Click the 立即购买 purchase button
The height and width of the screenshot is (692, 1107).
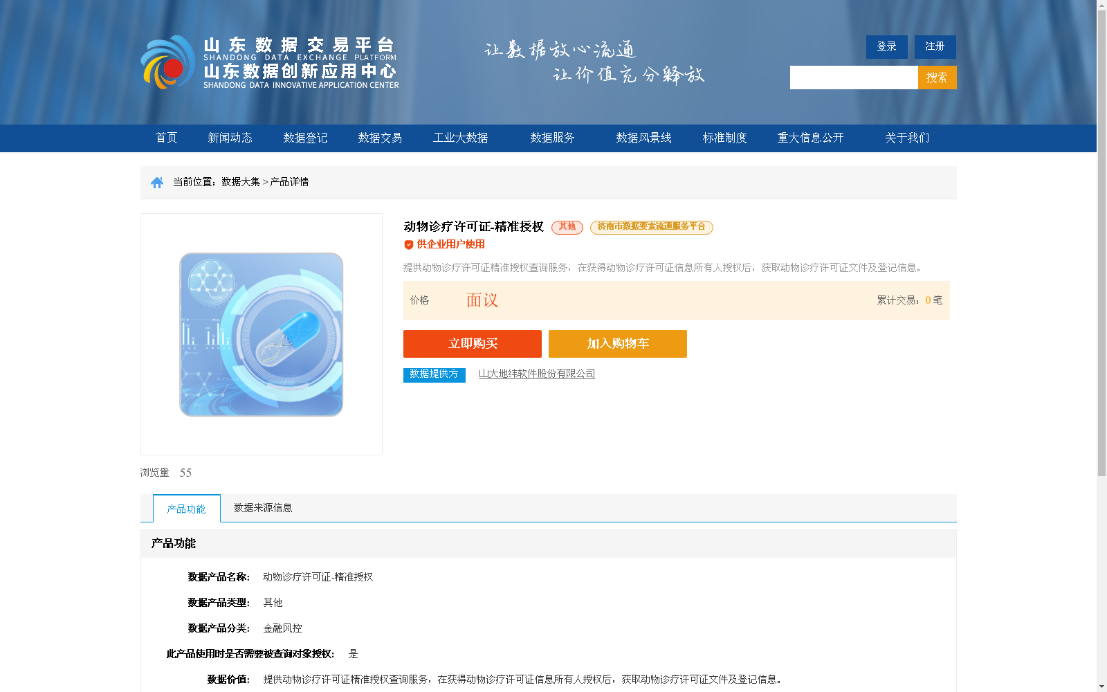coord(473,343)
